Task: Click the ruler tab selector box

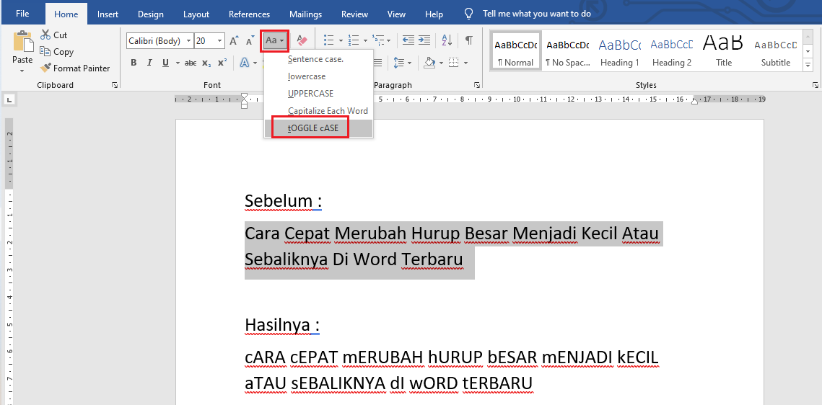Action: point(9,99)
